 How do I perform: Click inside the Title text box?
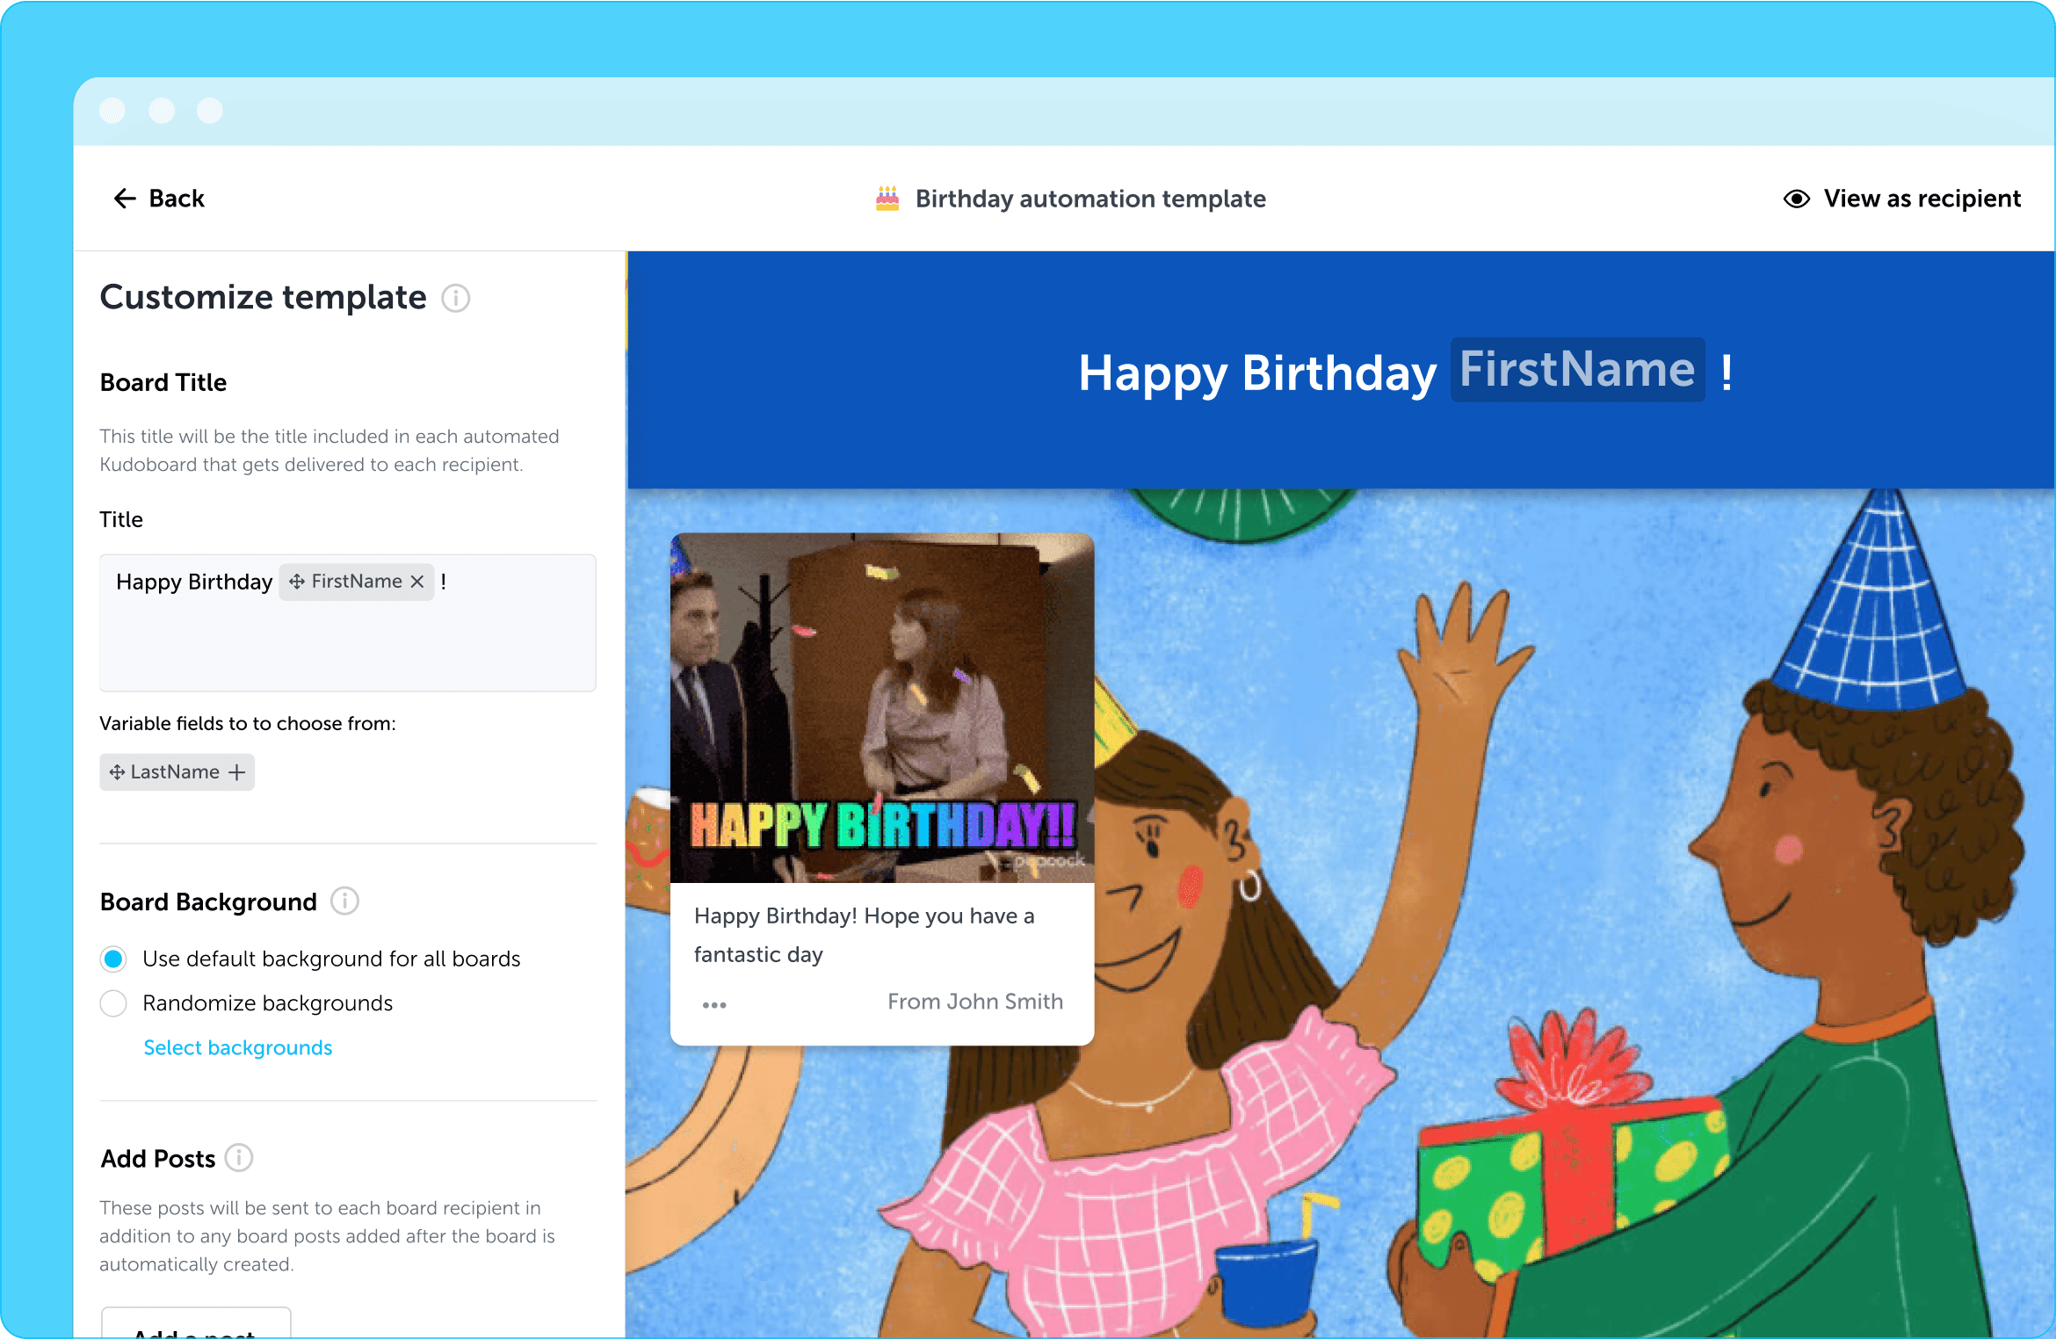348,622
